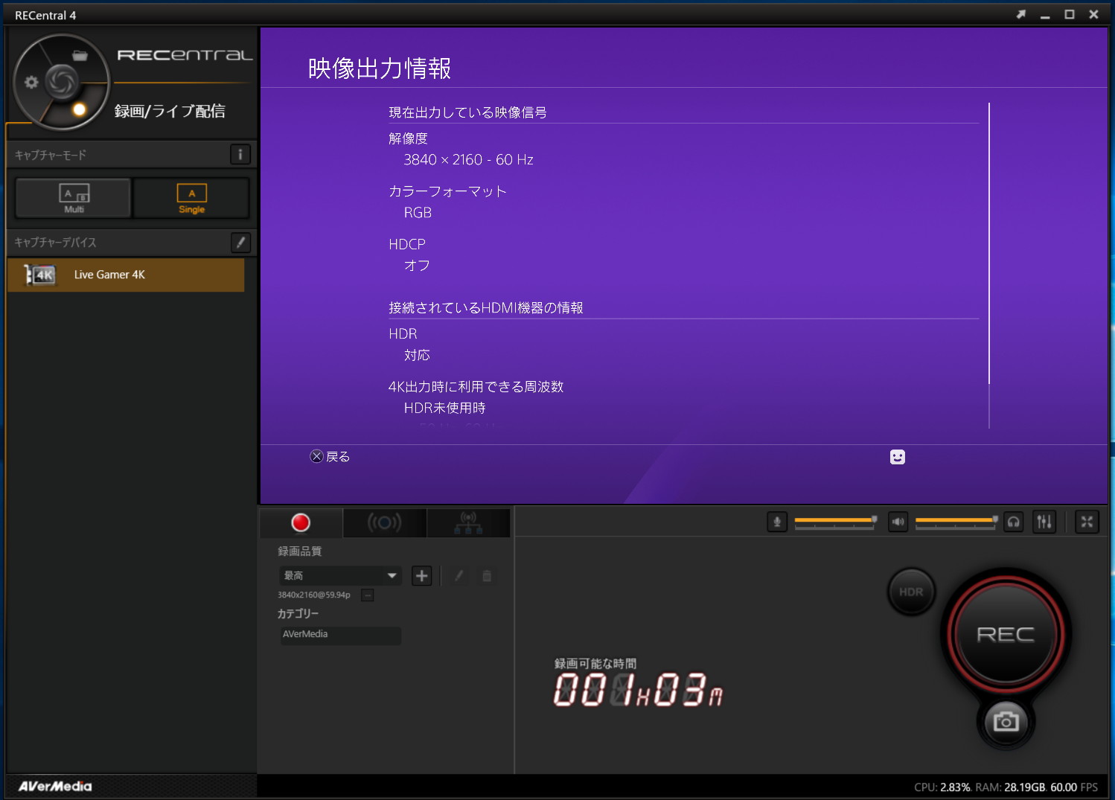Minimize the RECentral 4 window
1115x800 pixels.
click(x=1045, y=15)
